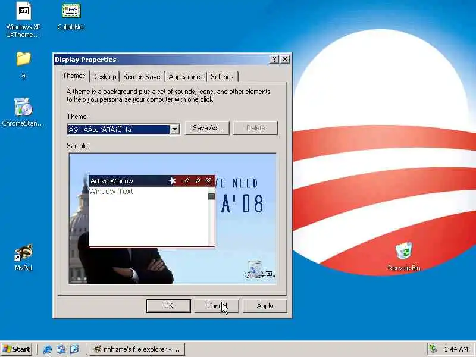
Task: Open the Screen Saver tab
Action: pyautogui.click(x=142, y=77)
